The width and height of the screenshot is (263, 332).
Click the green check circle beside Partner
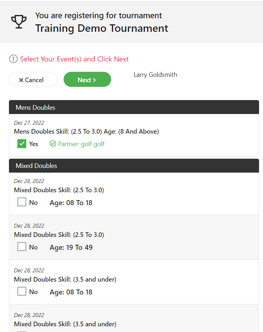pyautogui.click(x=53, y=144)
